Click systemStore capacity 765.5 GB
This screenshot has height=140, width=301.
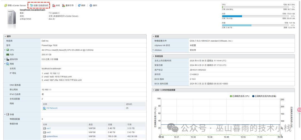(113, 136)
